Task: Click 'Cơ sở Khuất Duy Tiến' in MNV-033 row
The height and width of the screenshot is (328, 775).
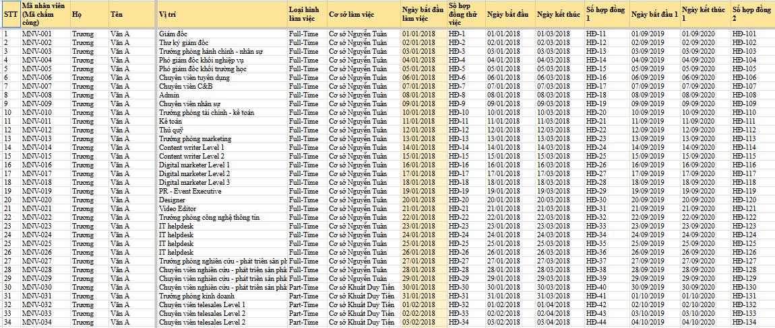Action: pos(364,314)
